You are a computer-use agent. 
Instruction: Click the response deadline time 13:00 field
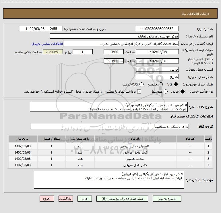click(x=114, y=52)
